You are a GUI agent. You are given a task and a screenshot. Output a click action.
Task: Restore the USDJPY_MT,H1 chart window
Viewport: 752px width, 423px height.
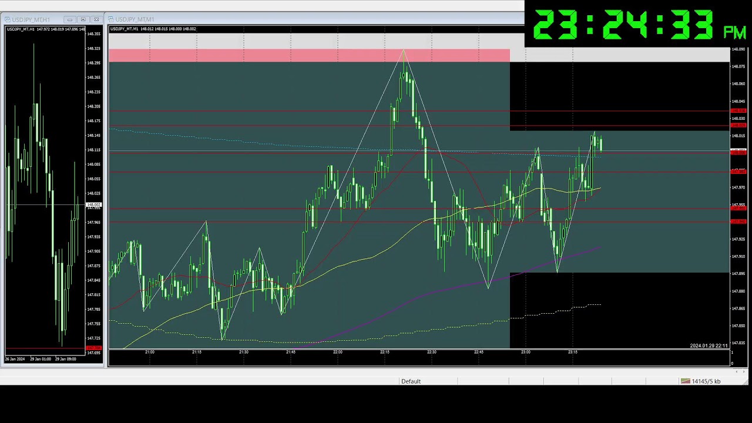[x=83, y=19]
